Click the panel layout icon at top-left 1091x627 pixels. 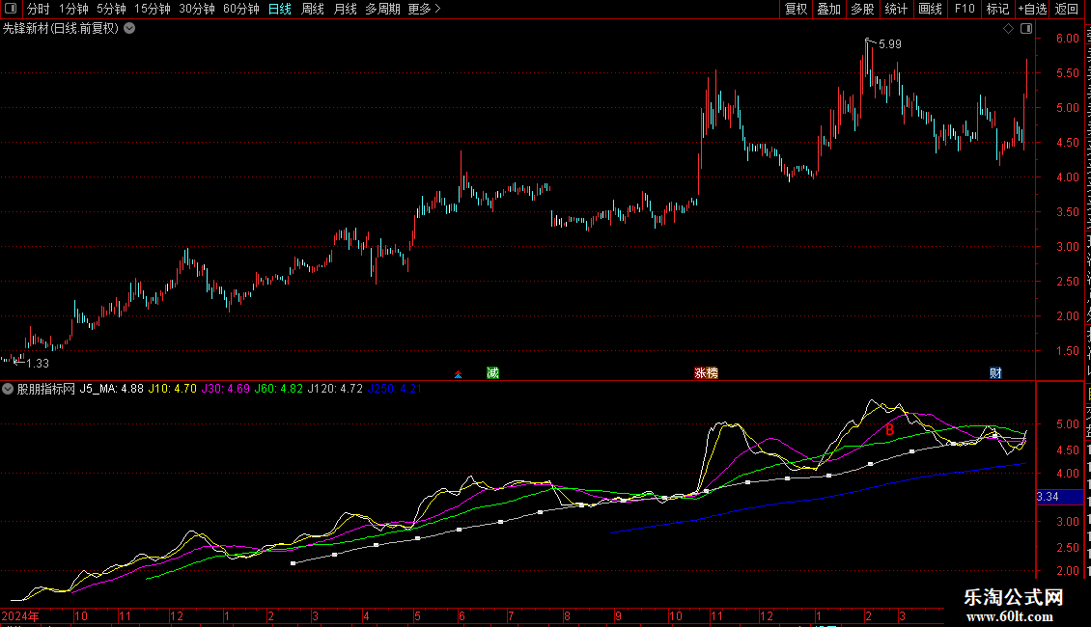coord(11,9)
